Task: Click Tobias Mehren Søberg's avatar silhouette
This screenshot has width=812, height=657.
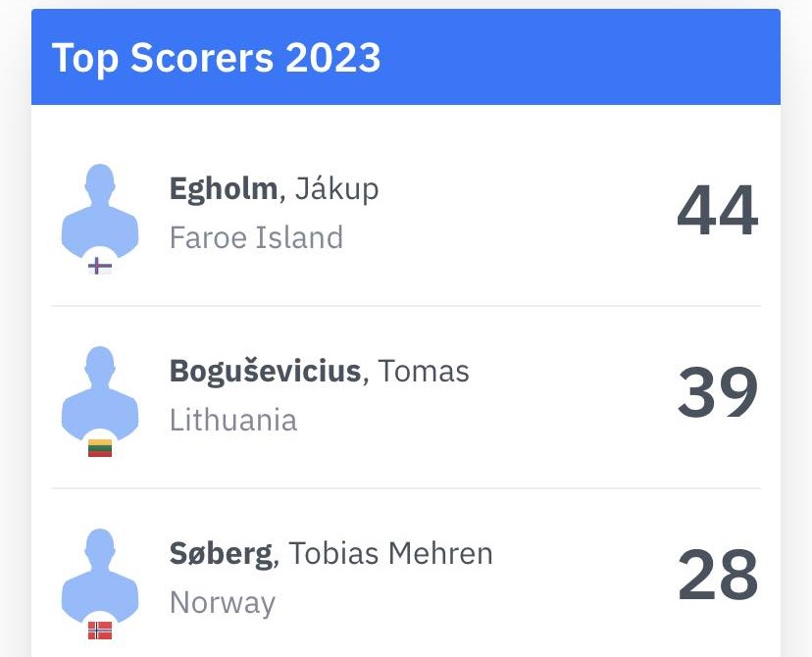Action: [x=100, y=576]
